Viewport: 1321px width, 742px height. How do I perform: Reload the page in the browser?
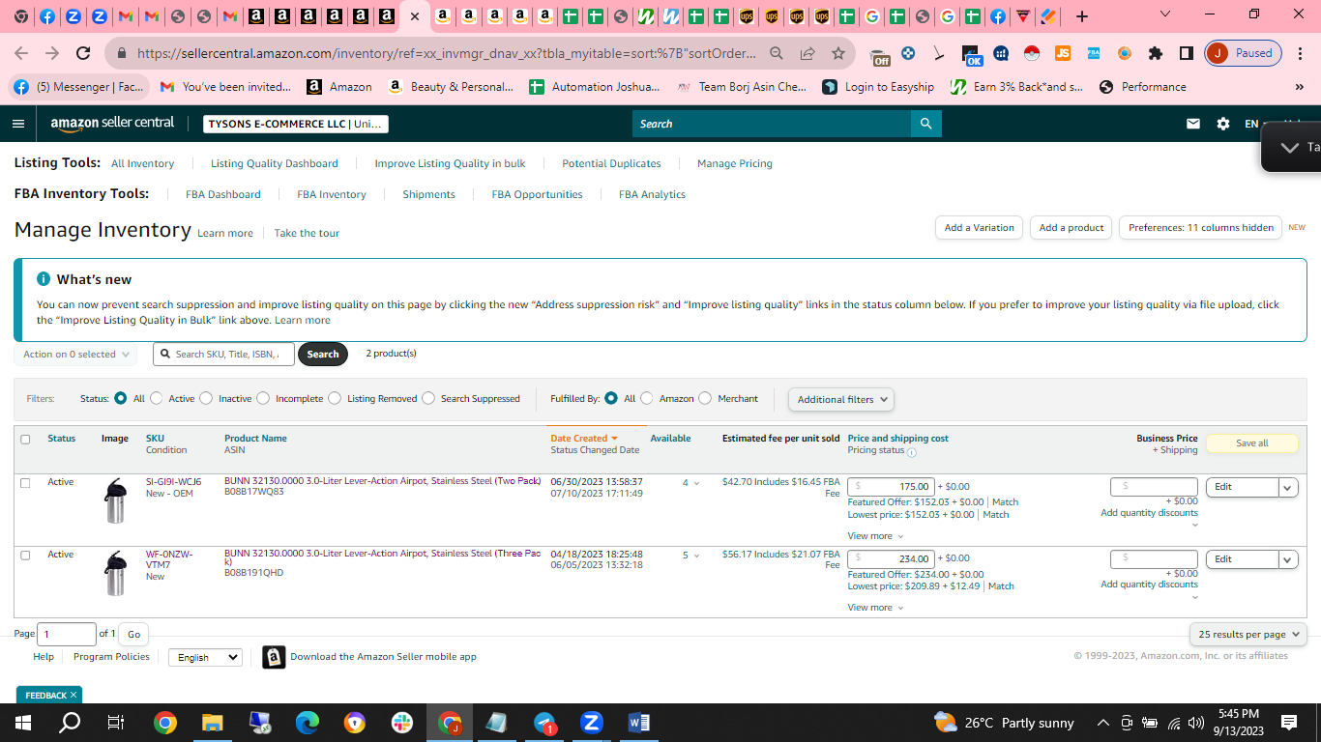pos(83,53)
